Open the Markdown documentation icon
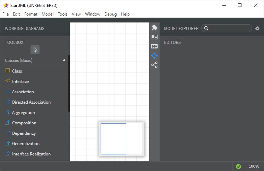Screen dimensions: 264x171 (154, 46)
